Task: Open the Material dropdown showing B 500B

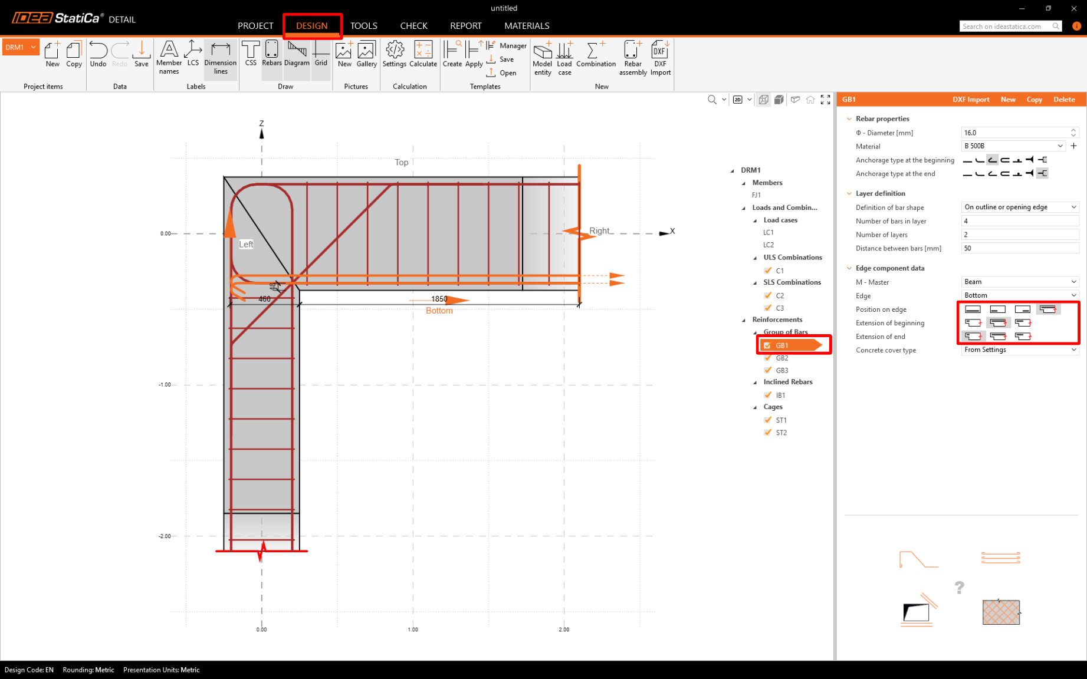Action: click(x=1013, y=146)
